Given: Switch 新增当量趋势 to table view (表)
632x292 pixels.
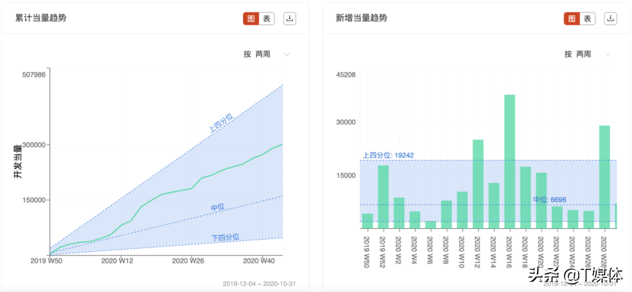Looking at the screenshot, I should [x=588, y=19].
